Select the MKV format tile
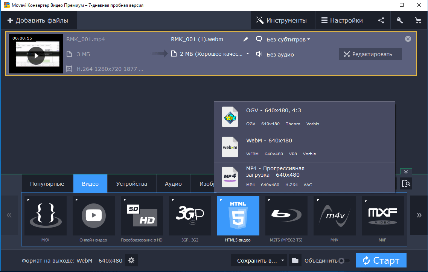Viewport: 428px width, 272px height. pyautogui.click(x=45, y=215)
